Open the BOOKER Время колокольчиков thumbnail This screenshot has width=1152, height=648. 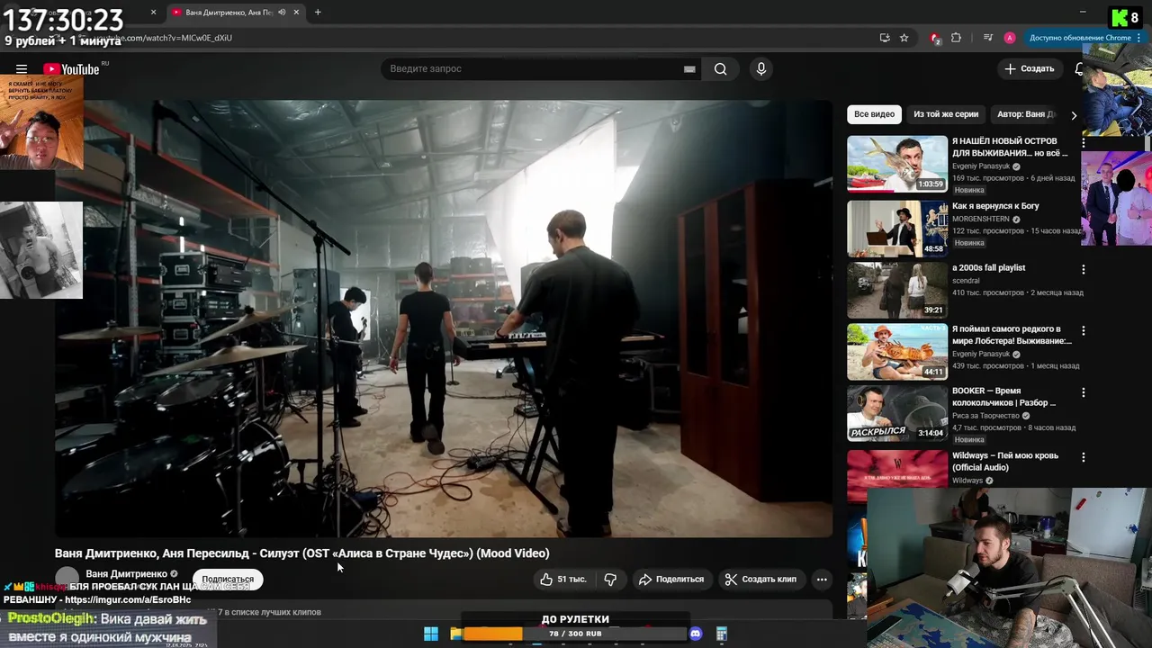point(897,413)
